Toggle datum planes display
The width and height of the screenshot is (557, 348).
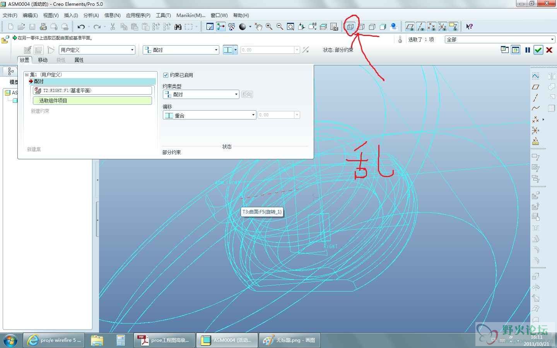(x=410, y=27)
